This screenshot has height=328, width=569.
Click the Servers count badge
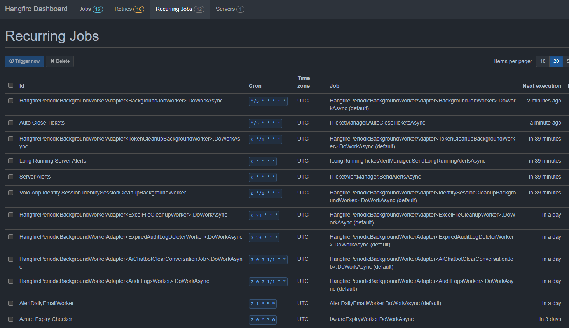click(240, 9)
